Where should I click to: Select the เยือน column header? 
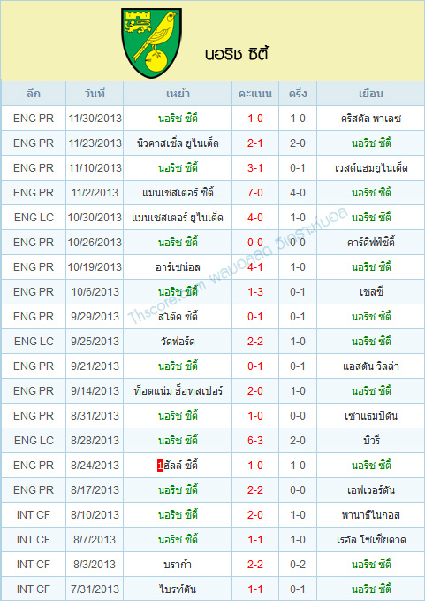click(x=371, y=94)
